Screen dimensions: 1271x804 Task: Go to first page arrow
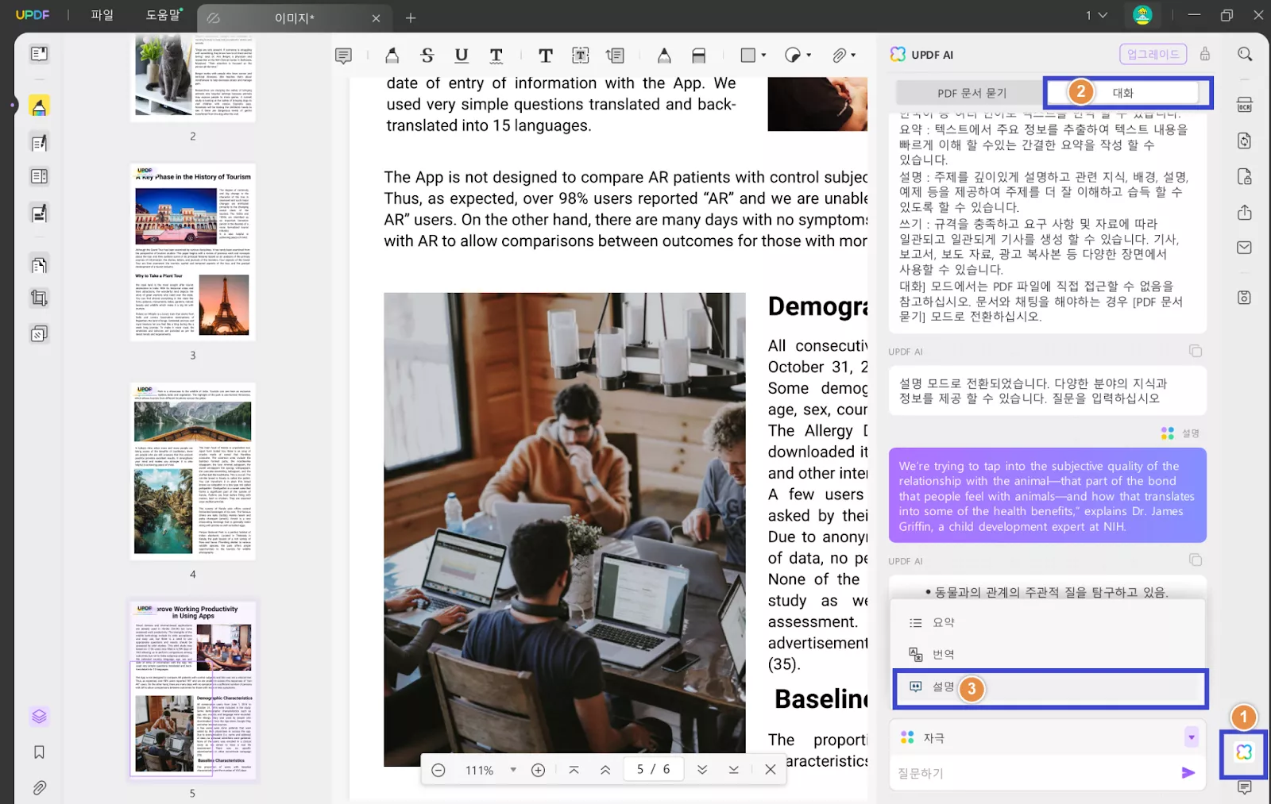[x=574, y=770]
